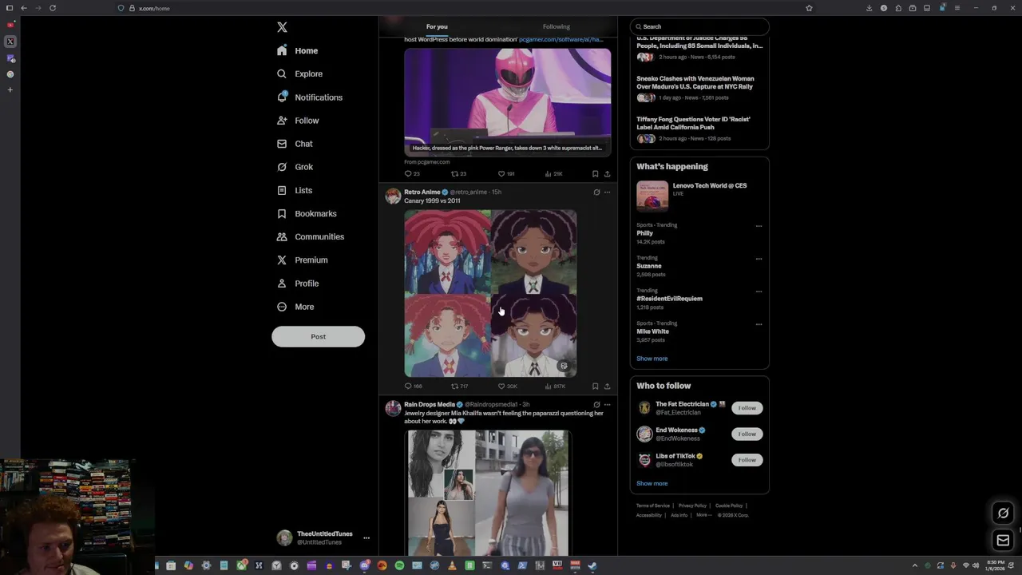This screenshot has height=575, width=1022.
Task: Open the Canary 1999 vs 2011 image
Action: coord(490,293)
